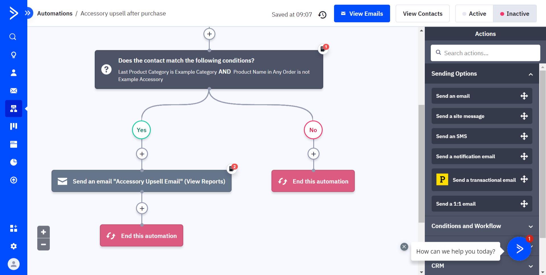Viewport: 546px width, 275px height.
Task: Open the Deals pipeline icon in sidebar
Action: pyautogui.click(x=13, y=126)
